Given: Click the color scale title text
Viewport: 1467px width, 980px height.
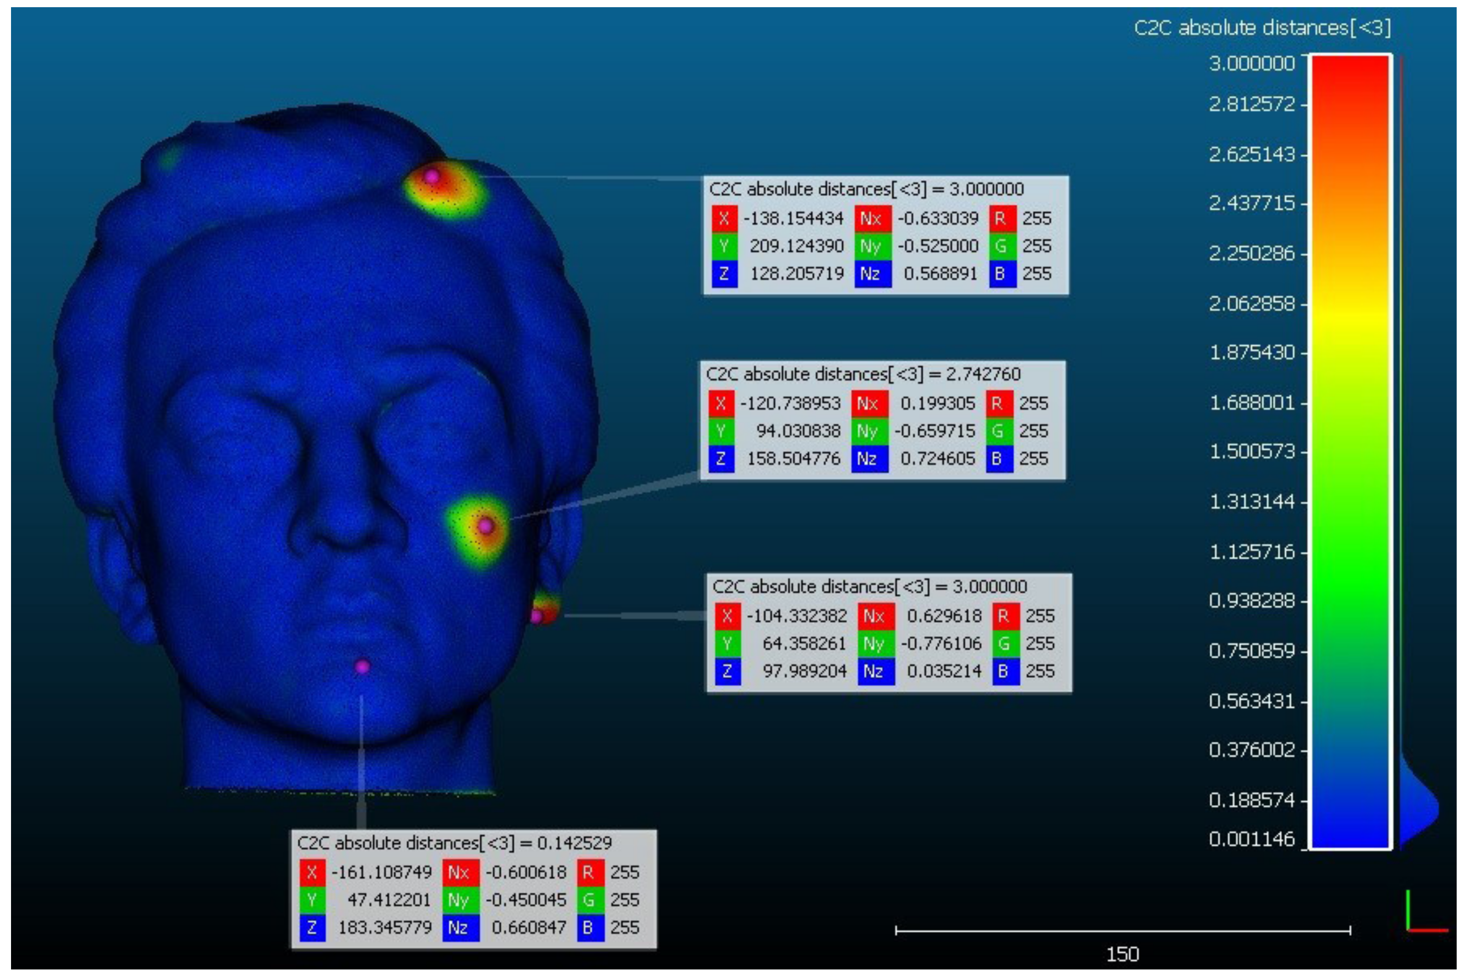Looking at the screenshot, I should coord(1262,28).
